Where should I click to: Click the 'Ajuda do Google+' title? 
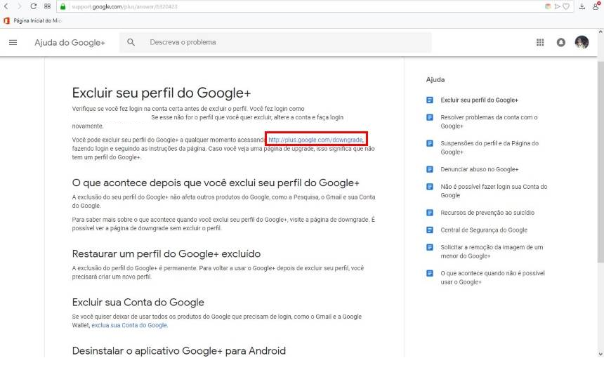(x=70, y=43)
